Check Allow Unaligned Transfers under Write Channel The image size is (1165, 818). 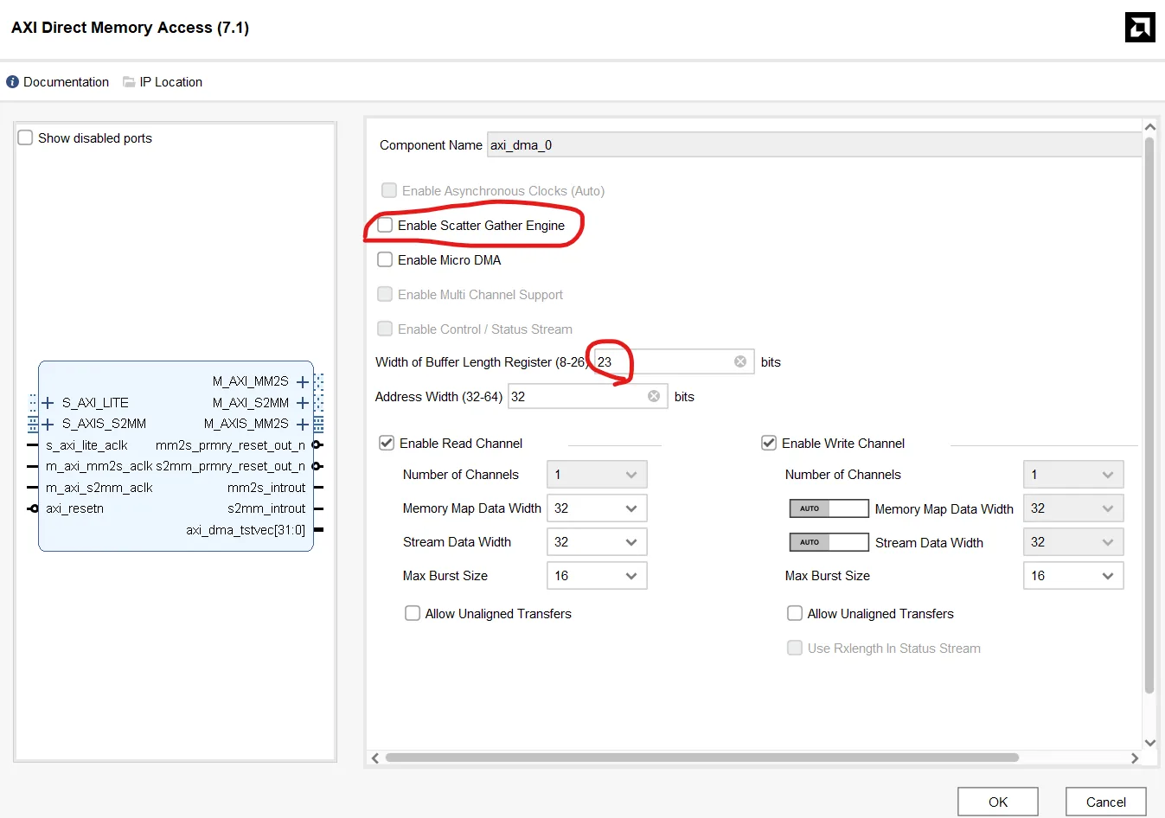point(795,613)
